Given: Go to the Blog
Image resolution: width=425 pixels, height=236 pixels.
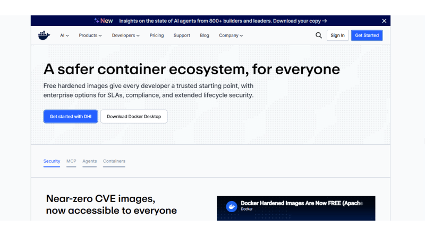Looking at the screenshot, I should (205, 36).
